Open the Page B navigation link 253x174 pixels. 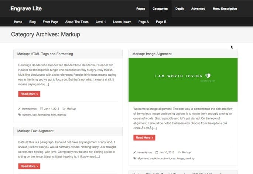(x=161, y=22)
